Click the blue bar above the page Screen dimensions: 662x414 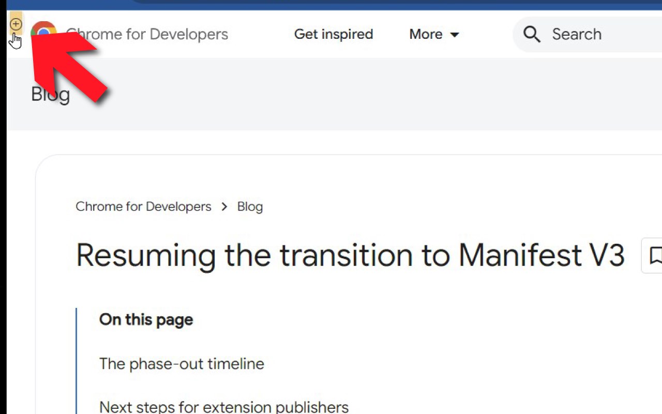(x=362, y=5)
